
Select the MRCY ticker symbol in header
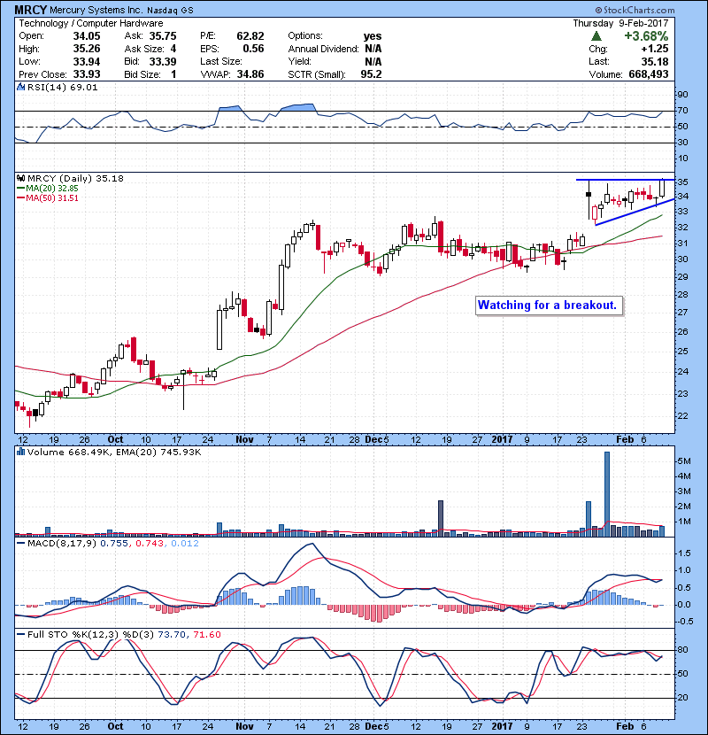point(30,10)
